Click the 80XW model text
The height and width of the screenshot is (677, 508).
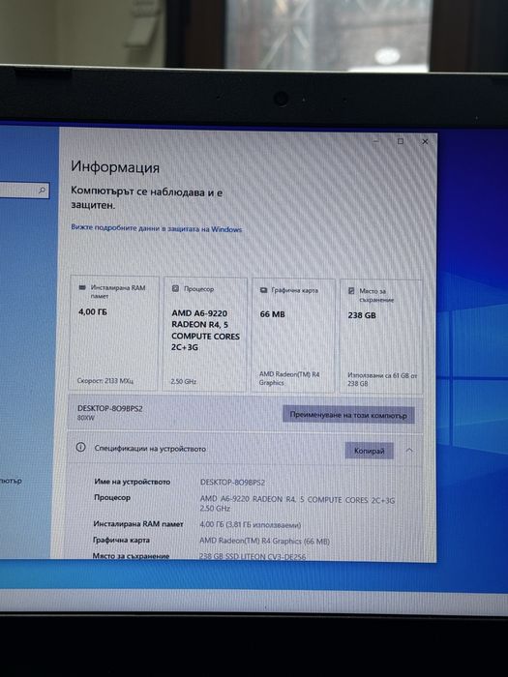click(85, 418)
